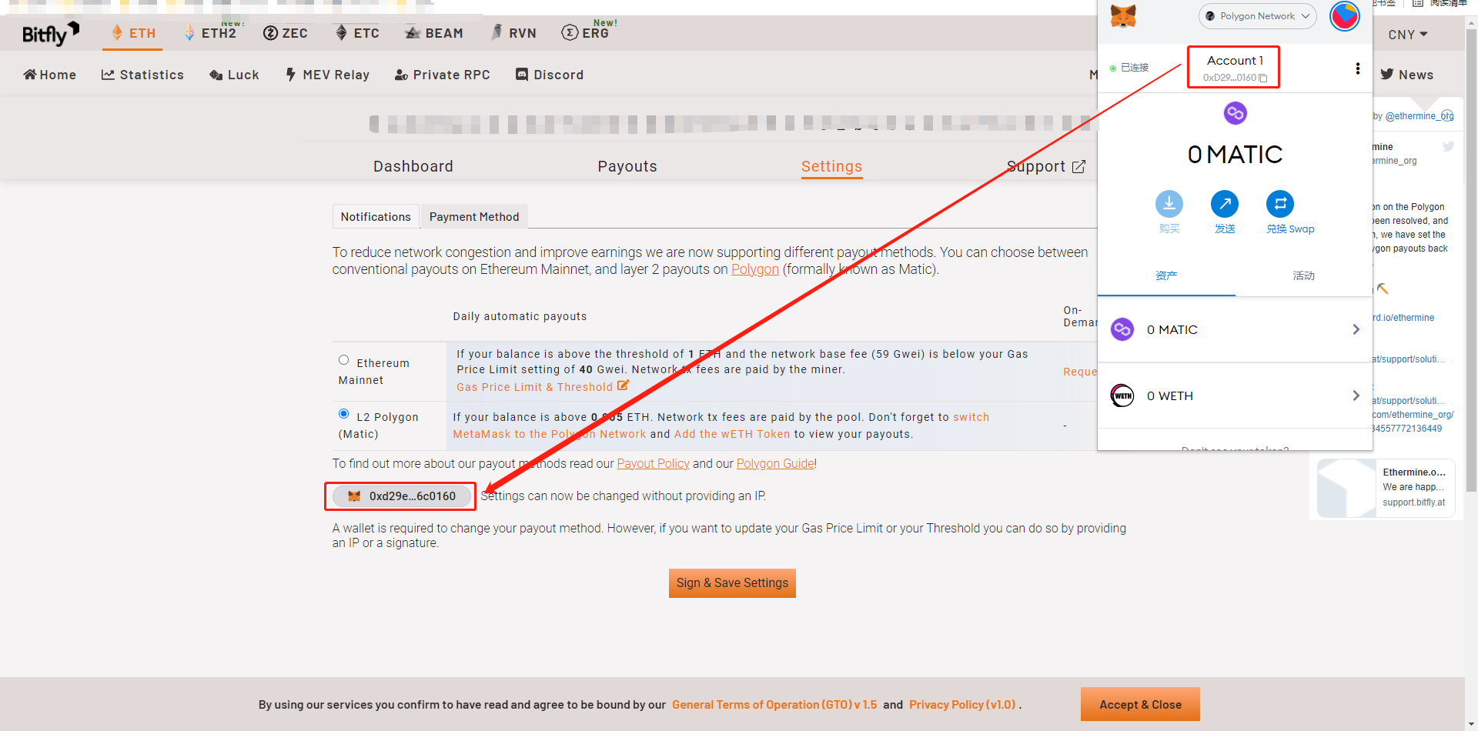Expand the 0 MATIC asset row
The image size is (1478, 731).
click(x=1235, y=329)
